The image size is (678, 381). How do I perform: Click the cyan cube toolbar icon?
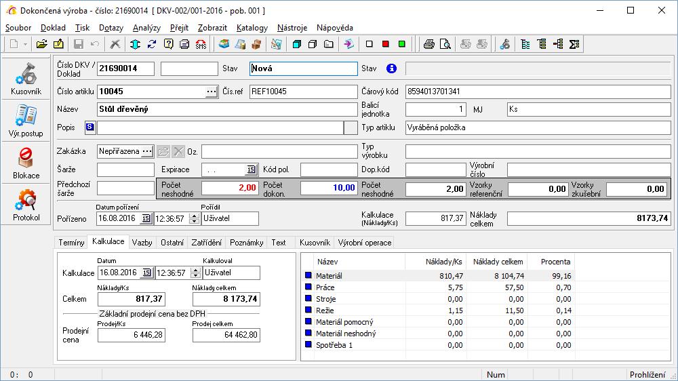(x=297, y=44)
